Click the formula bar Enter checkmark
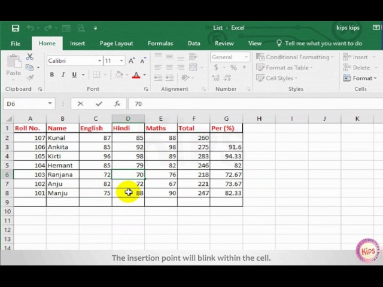 pyautogui.click(x=99, y=103)
